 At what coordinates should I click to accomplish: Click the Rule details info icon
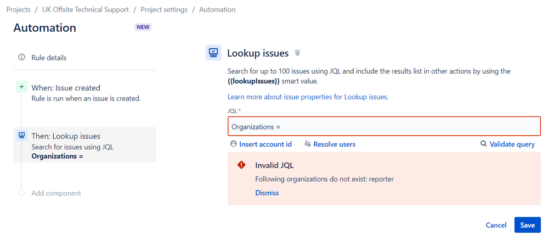pos(22,57)
